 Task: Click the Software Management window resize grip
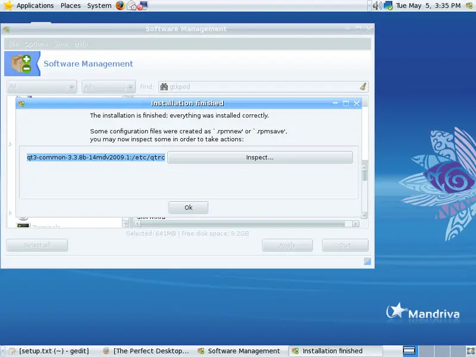tap(367, 261)
